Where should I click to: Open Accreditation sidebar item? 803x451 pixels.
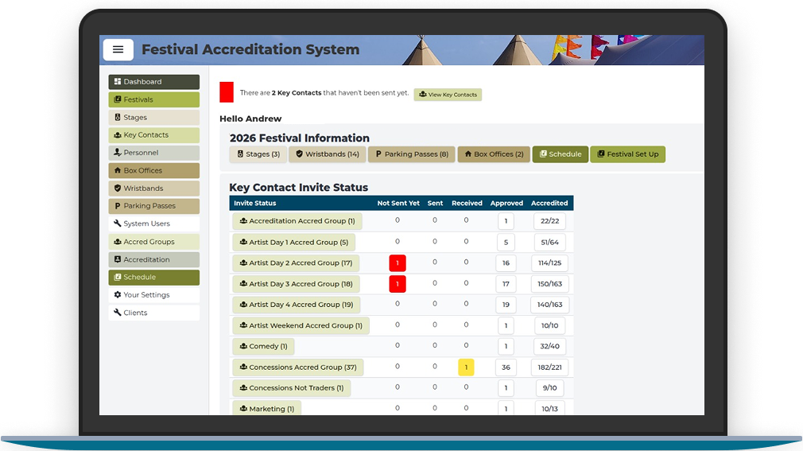(x=153, y=259)
